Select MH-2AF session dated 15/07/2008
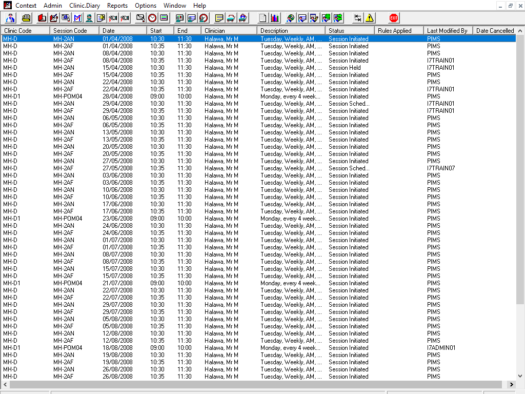 pos(258,276)
